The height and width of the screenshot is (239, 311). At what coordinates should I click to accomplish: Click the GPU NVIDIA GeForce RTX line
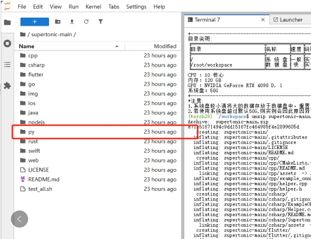point(235,86)
